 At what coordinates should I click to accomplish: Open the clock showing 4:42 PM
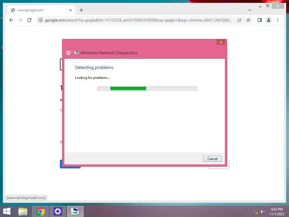277,212
